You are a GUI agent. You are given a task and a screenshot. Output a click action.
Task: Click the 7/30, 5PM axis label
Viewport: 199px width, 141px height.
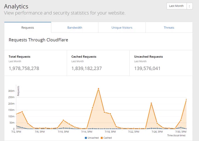[x=181, y=132]
